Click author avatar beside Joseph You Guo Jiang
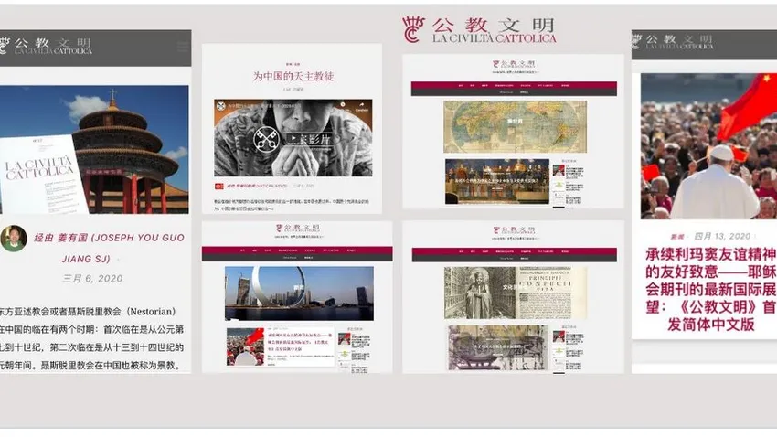 (x=13, y=239)
